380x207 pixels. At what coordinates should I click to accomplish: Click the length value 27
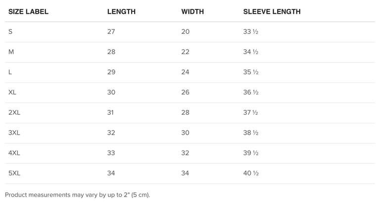pos(111,32)
